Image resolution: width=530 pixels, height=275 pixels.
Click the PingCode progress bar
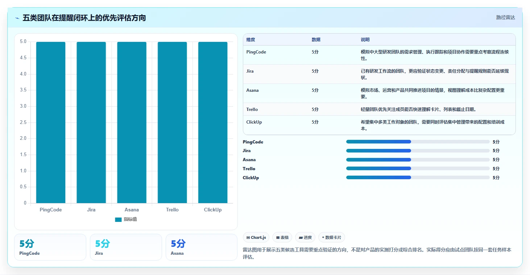click(418, 142)
